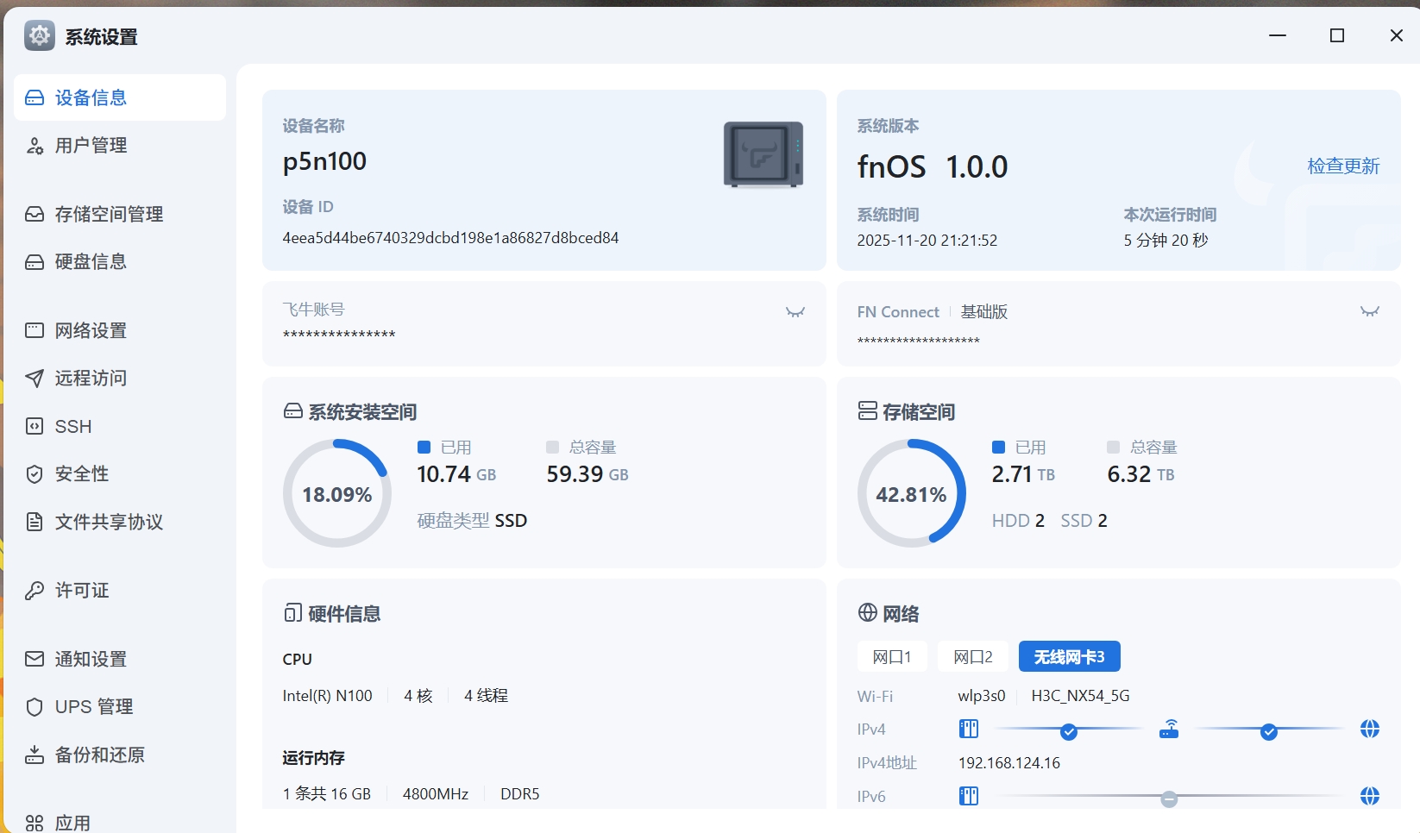Click the 网络设置 network icon
The height and width of the screenshot is (833, 1420).
[x=35, y=330]
